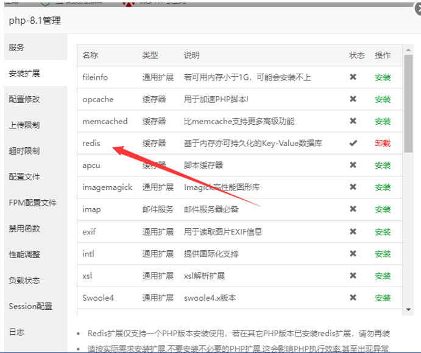Click the 说明 column header
The height and width of the screenshot is (353, 421).
coord(192,55)
